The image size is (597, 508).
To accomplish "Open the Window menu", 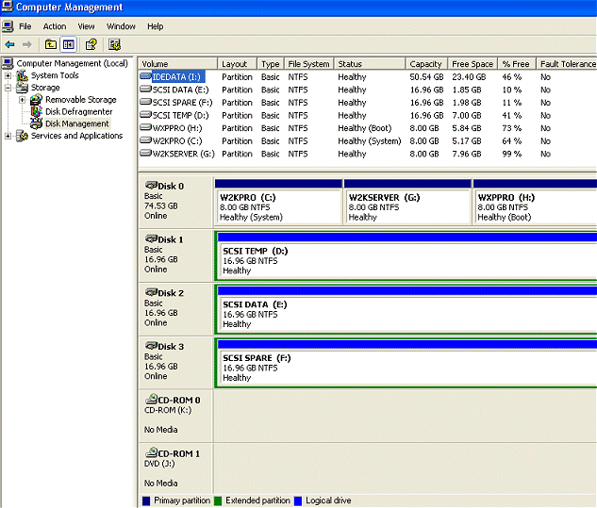I will tap(121, 26).
